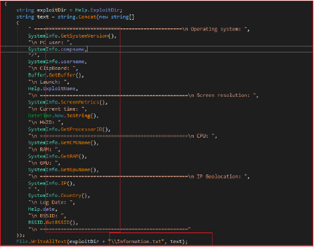The image size is (314, 247).
Task: Click the ScreenMetrics() method call
Action: [x=83, y=102]
